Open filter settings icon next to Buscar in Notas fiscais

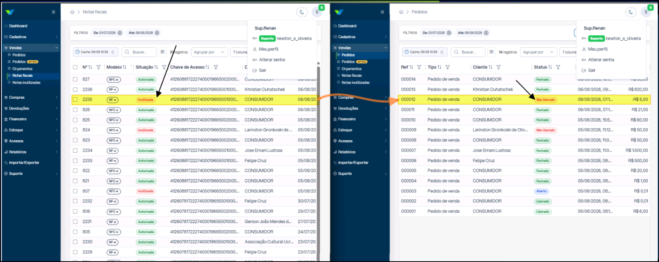tap(162, 52)
